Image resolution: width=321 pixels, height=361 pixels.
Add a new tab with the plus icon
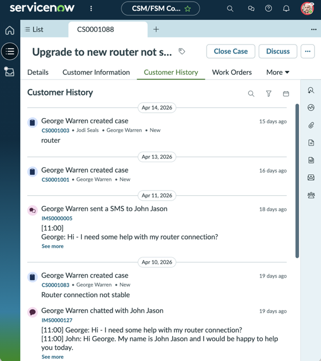pyautogui.click(x=156, y=29)
